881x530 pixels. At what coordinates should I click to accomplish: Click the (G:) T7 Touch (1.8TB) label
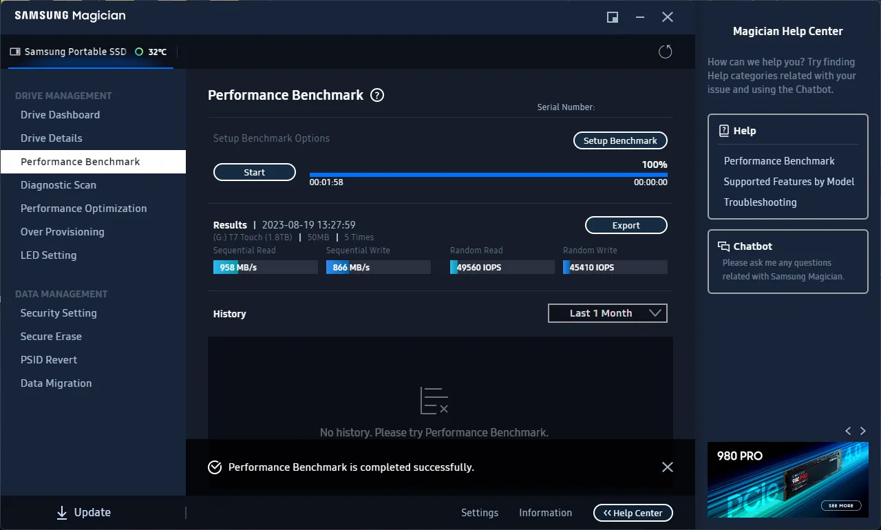pos(253,237)
